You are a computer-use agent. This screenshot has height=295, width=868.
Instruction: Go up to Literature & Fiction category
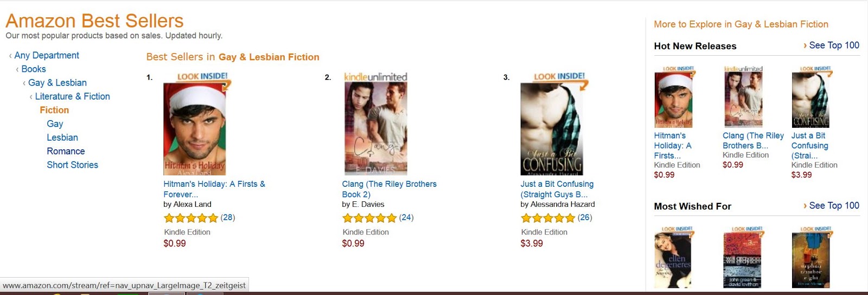coord(72,96)
